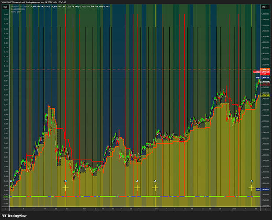Open the event marker icon above the 24 date label

tap(137, 181)
